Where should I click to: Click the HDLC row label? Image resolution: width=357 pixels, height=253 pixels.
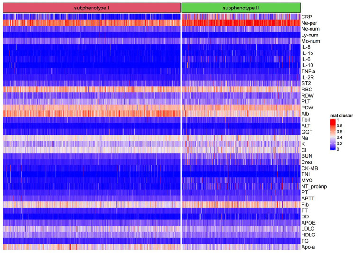(308, 235)
